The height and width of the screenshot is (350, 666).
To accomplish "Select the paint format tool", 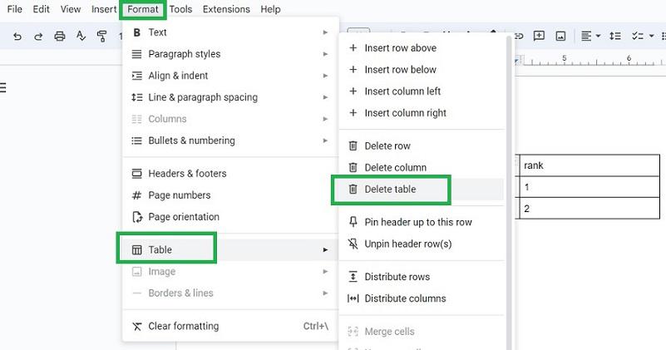I will point(101,36).
